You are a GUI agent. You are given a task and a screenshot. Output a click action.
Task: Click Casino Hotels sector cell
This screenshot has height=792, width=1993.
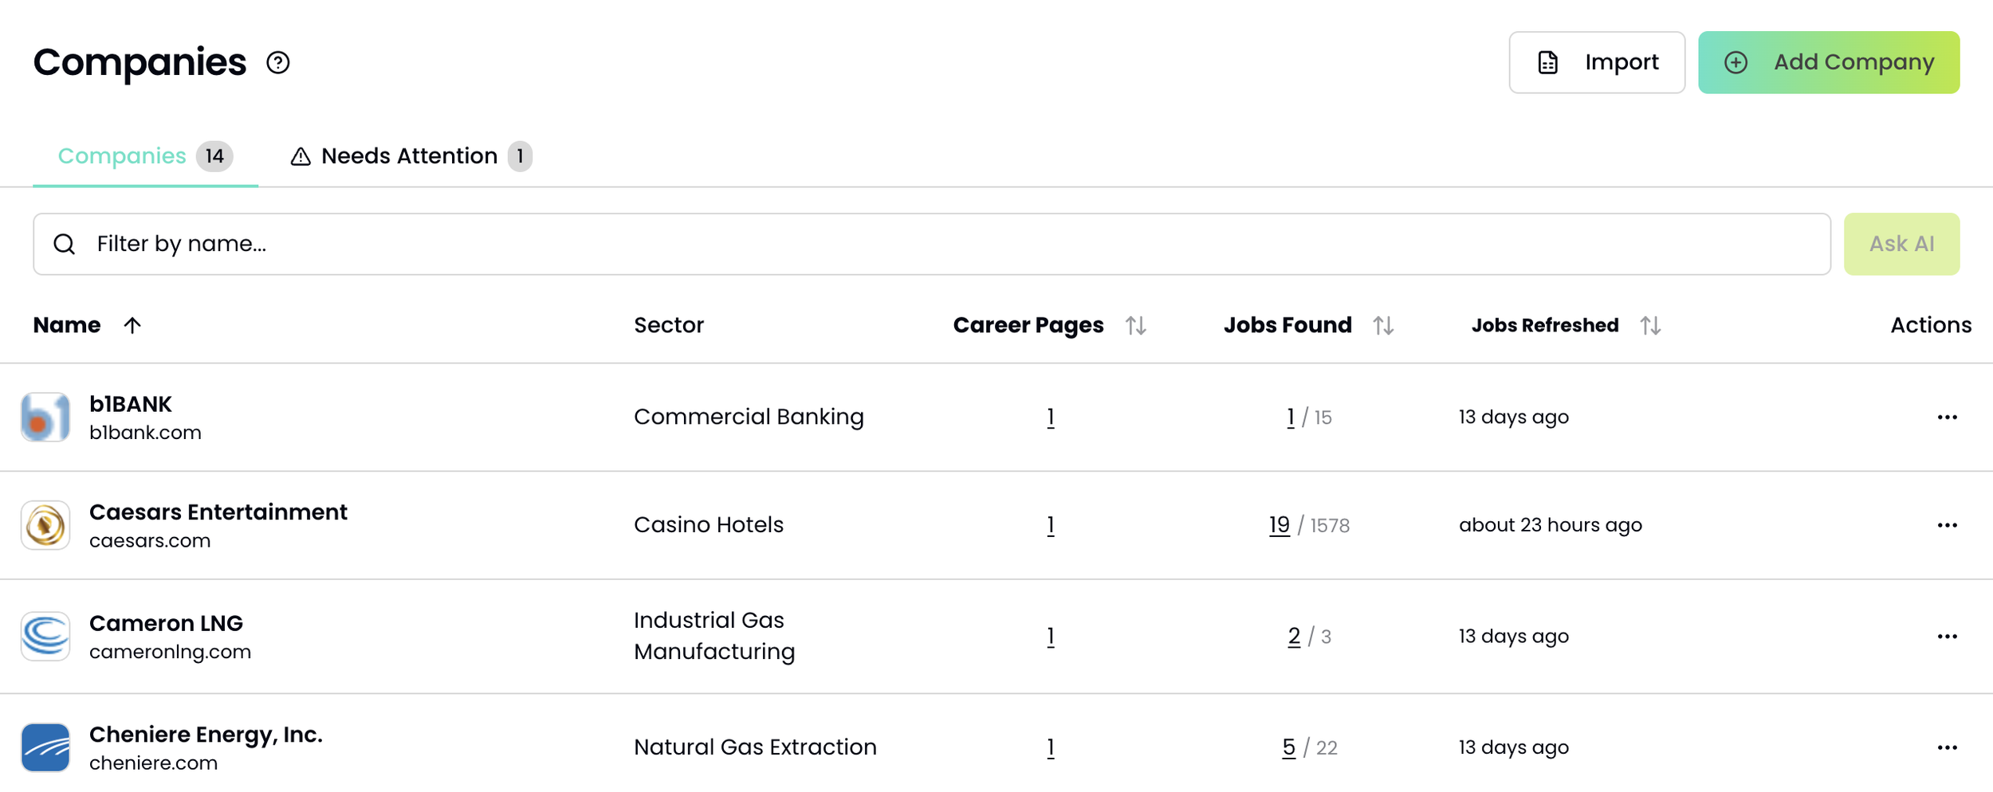(x=709, y=525)
